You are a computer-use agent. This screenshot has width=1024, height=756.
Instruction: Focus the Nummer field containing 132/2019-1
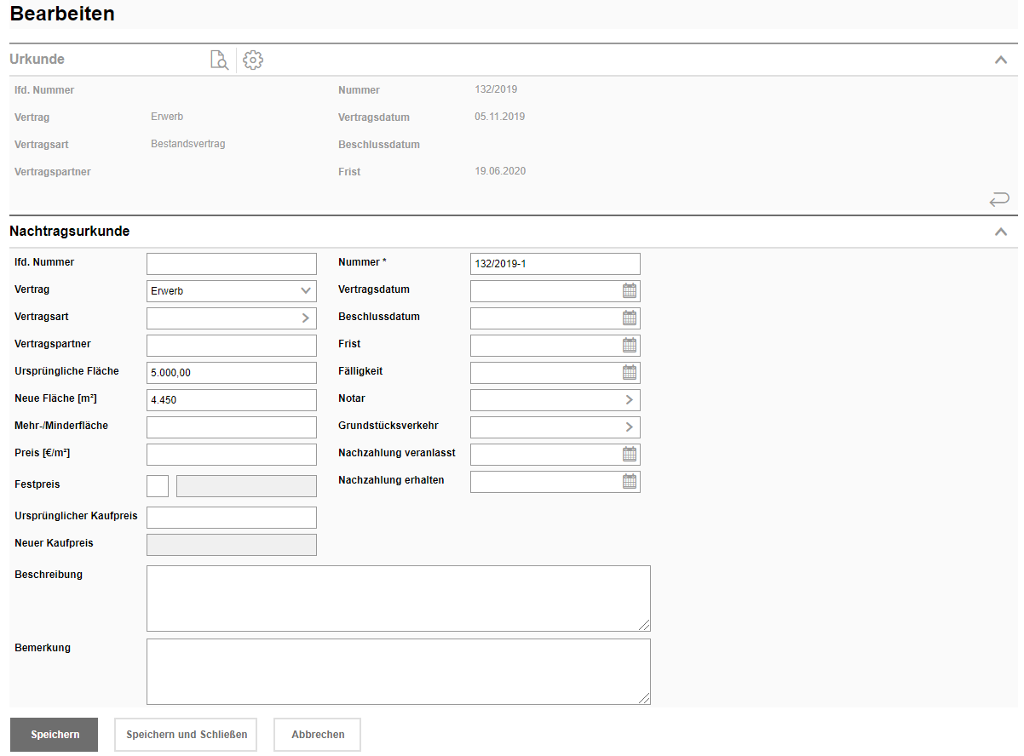555,264
